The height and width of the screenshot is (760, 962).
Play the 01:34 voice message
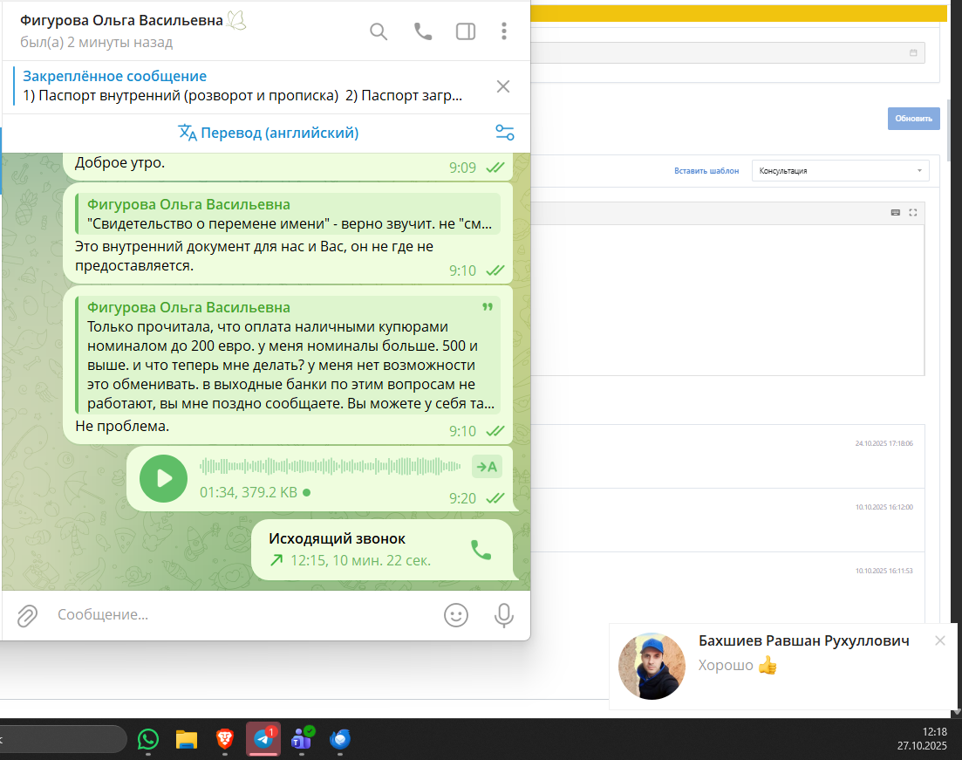163,478
